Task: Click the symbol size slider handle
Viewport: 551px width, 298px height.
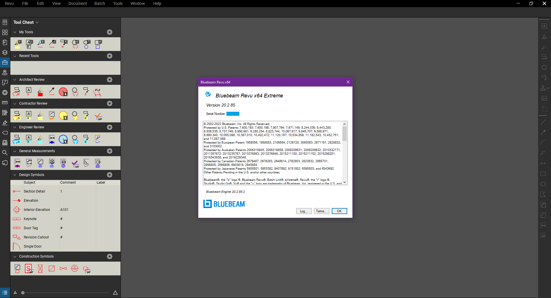Action: [23, 293]
